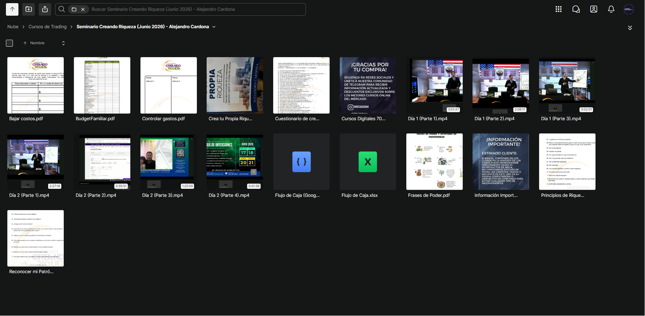Viewport: 645px width, 316px height.
Task: Select the Día 1 (Parte 1).mp4 file name
Action: 428,119
